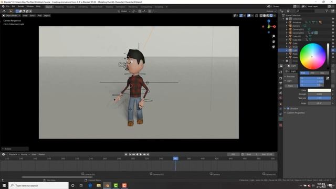Screen dimensions: 336x189
Task: Click the Angle value field
Action: click(x=319, y=103)
